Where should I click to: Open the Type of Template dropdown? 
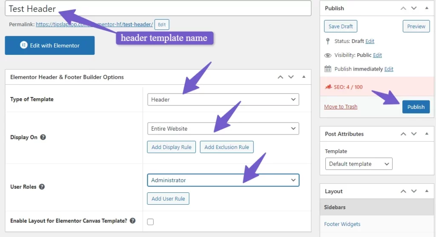pos(223,100)
